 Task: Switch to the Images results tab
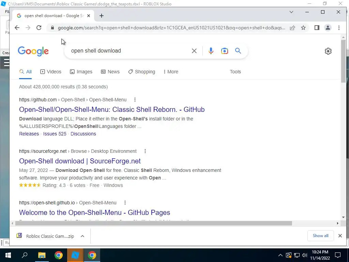81,72
